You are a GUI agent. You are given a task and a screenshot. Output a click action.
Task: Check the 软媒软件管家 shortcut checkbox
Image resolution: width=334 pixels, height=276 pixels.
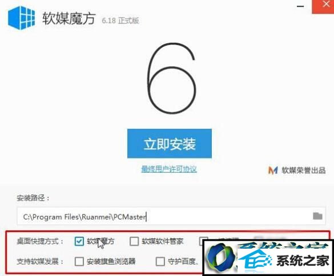134,241
